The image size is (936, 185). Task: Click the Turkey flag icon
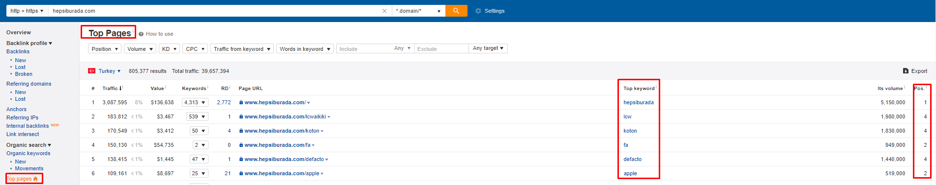click(92, 71)
